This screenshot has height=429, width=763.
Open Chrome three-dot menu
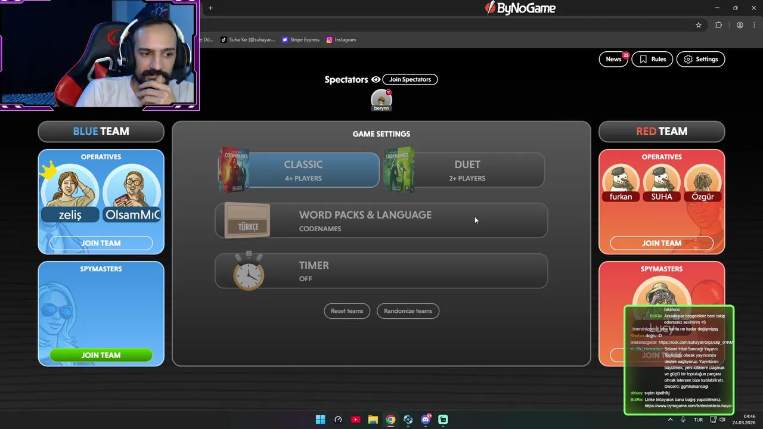753,25
